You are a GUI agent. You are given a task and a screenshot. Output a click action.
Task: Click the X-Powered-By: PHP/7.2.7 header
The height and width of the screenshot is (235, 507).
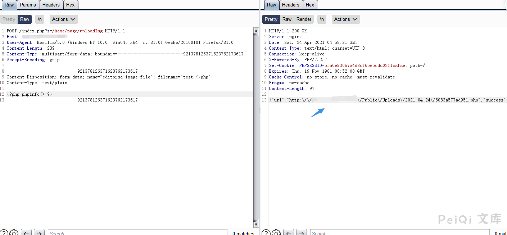coord(298,60)
